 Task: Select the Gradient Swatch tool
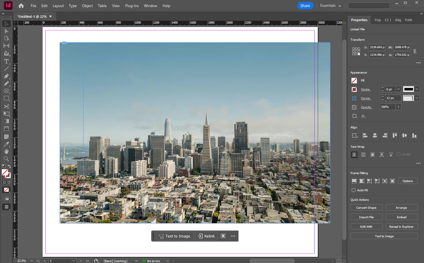tap(7, 121)
